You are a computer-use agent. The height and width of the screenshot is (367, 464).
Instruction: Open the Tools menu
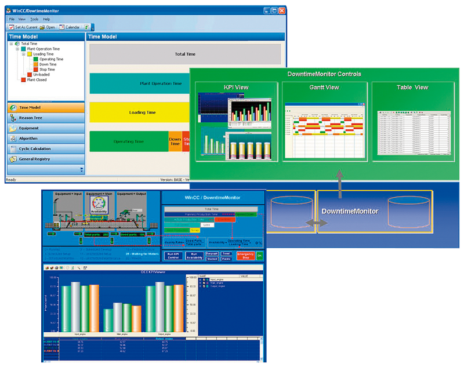[x=34, y=19]
